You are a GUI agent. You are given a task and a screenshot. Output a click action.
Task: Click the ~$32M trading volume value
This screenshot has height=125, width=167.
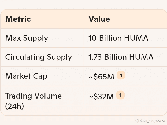tap(101, 96)
